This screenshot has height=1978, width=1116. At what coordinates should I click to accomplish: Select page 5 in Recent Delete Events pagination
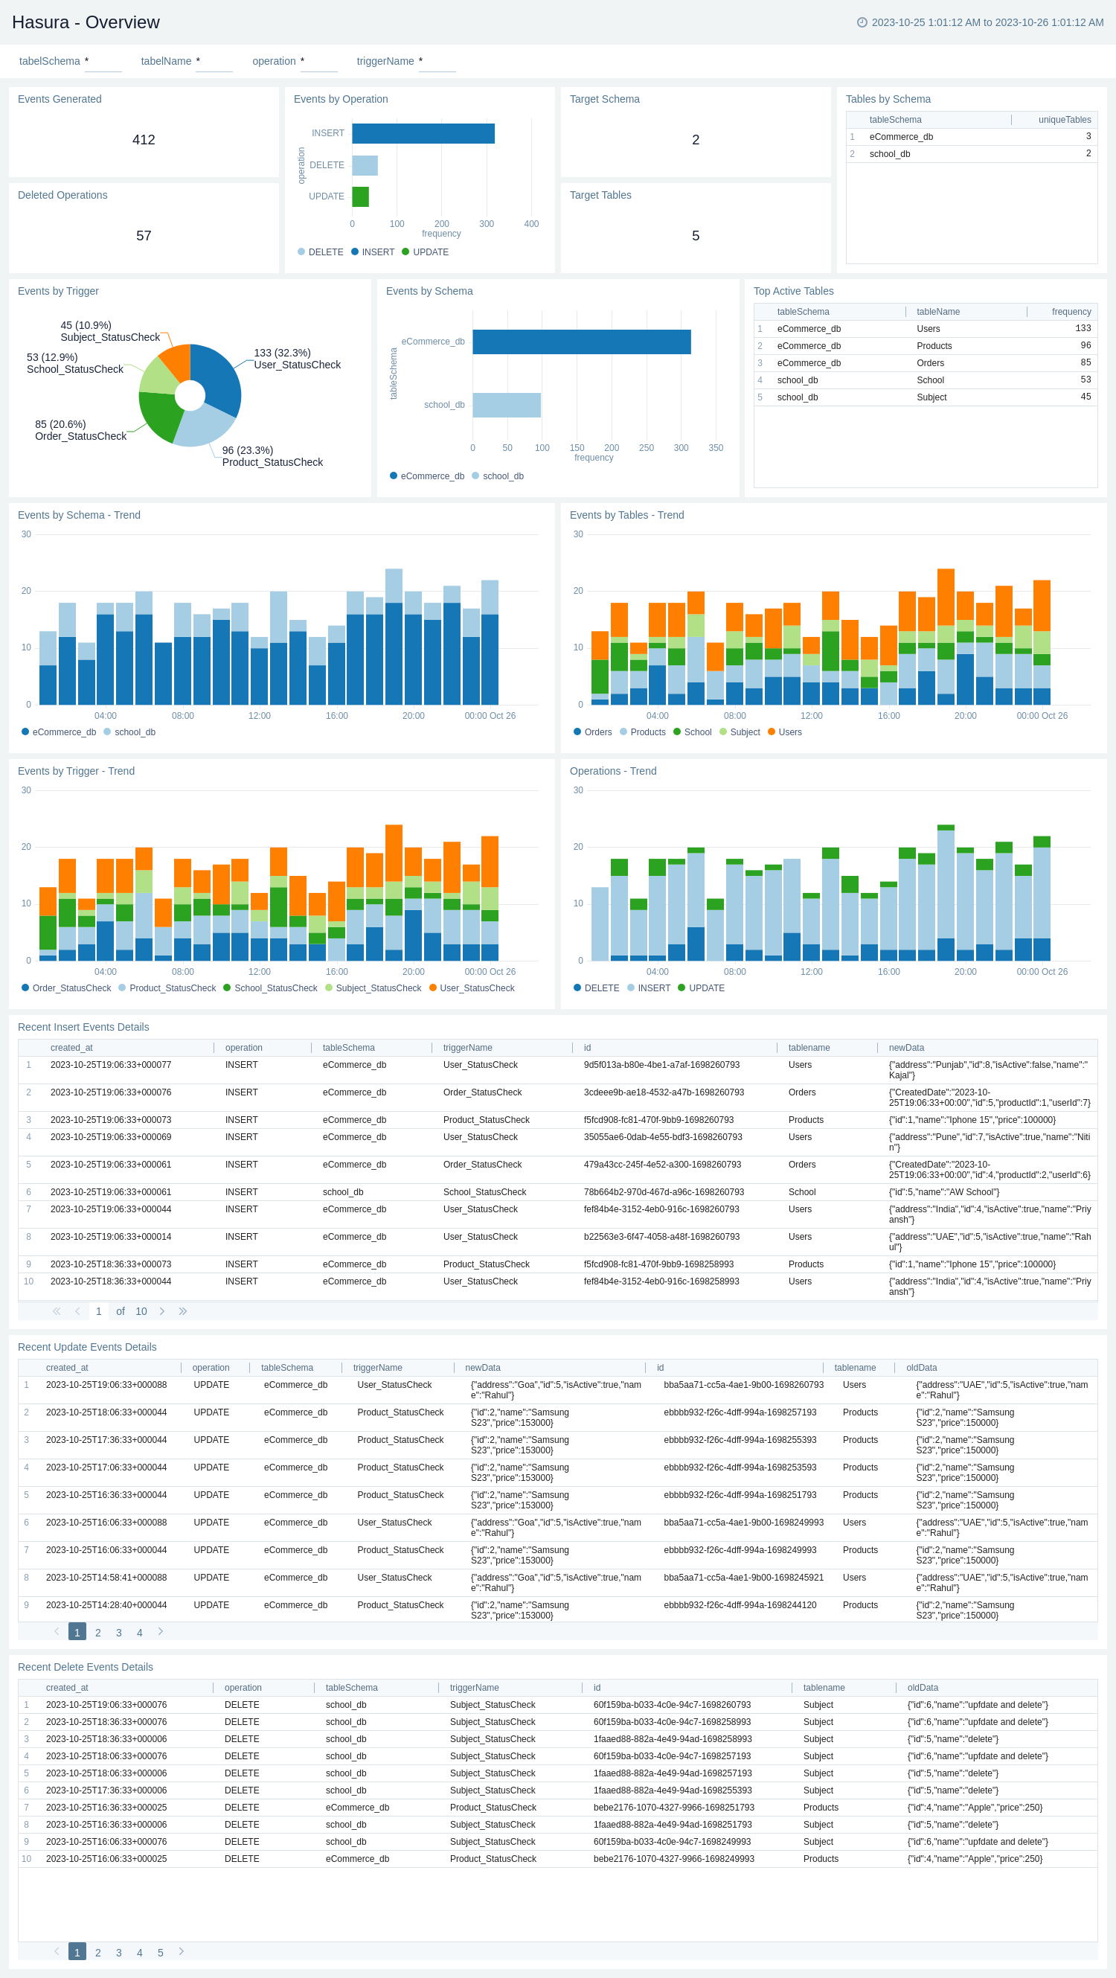[161, 1952]
